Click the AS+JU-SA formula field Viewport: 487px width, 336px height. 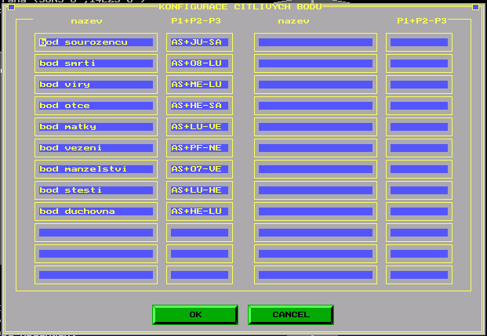tap(199, 42)
